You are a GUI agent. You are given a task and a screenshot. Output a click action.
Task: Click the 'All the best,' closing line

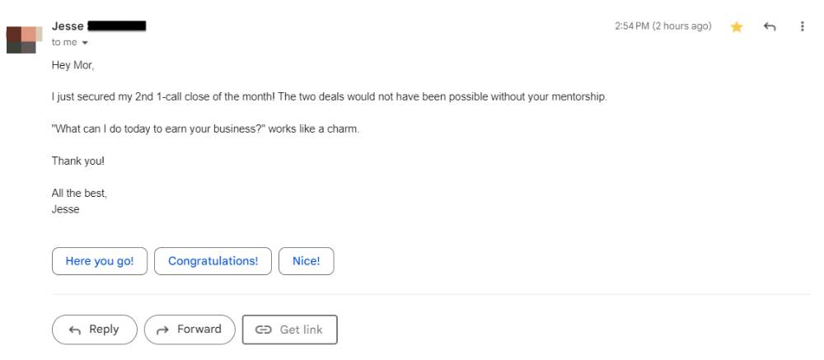pos(79,194)
